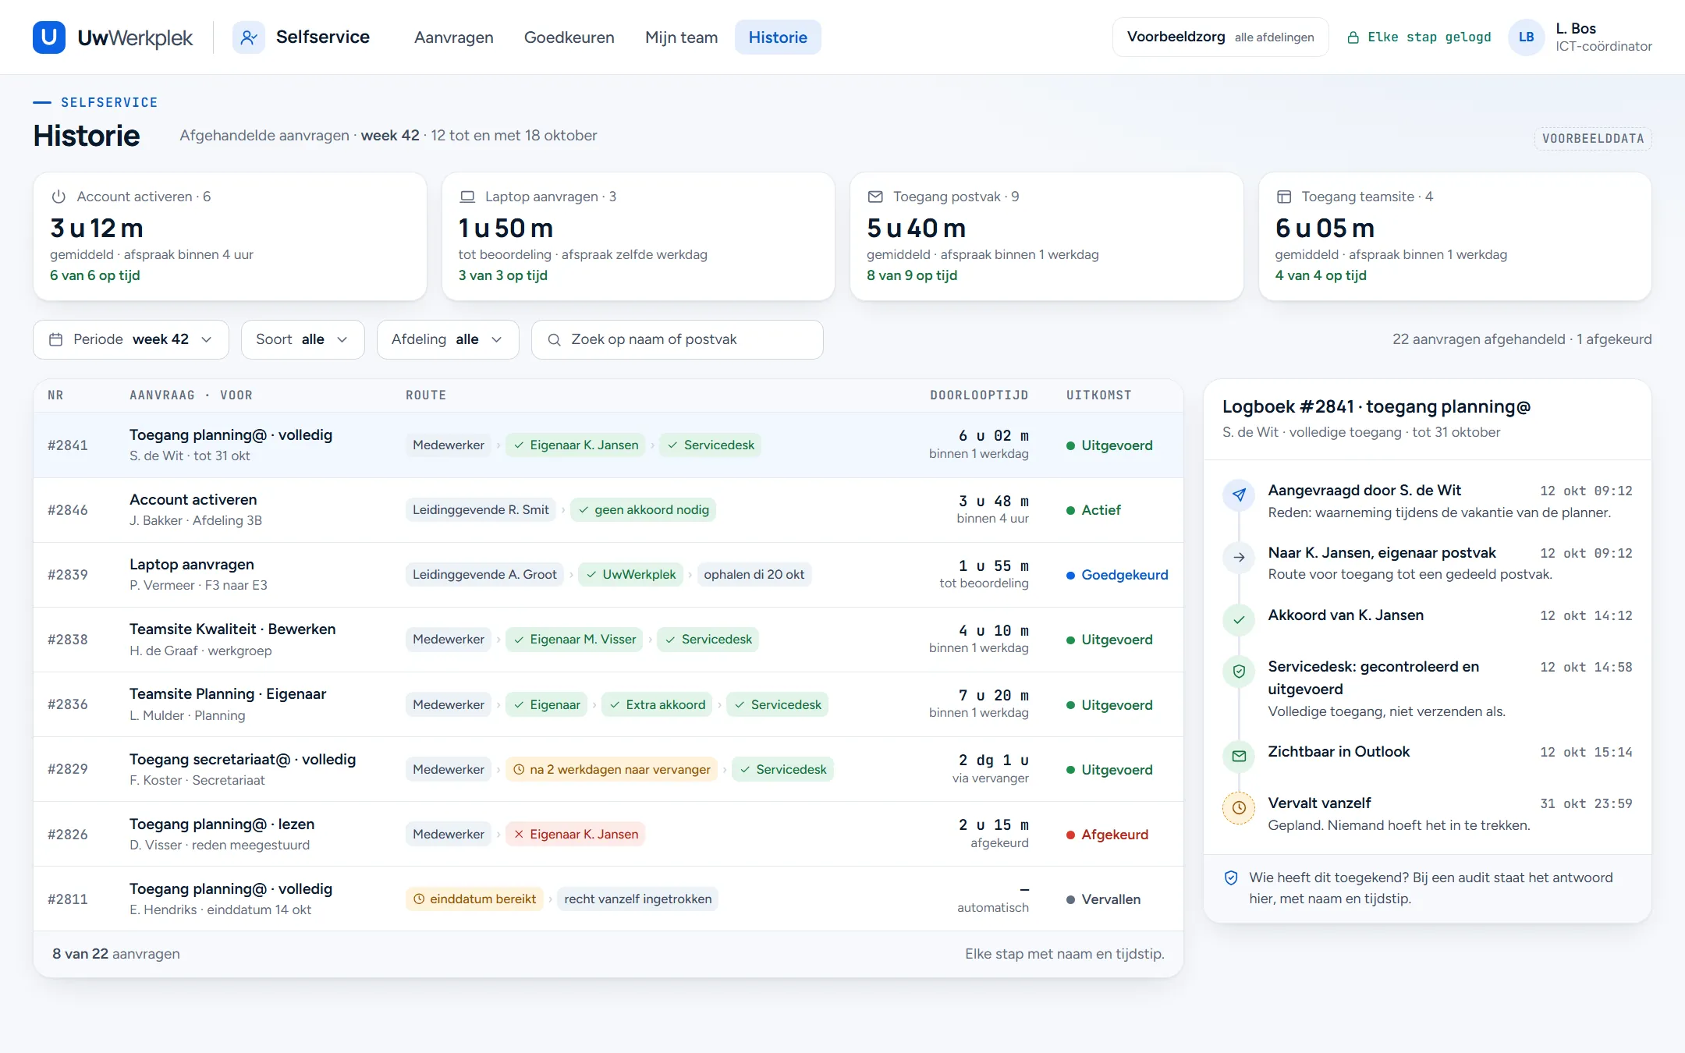The height and width of the screenshot is (1053, 1685).
Task: Select the Laptop aanvragen row #2839
Action: tap(608, 574)
